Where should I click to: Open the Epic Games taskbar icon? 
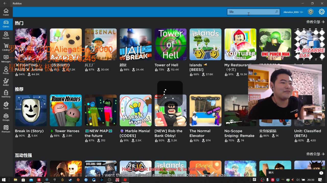(54, 180)
